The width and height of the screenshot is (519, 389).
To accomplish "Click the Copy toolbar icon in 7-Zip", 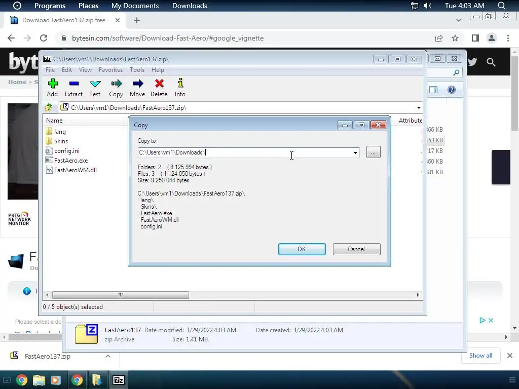I will point(116,88).
